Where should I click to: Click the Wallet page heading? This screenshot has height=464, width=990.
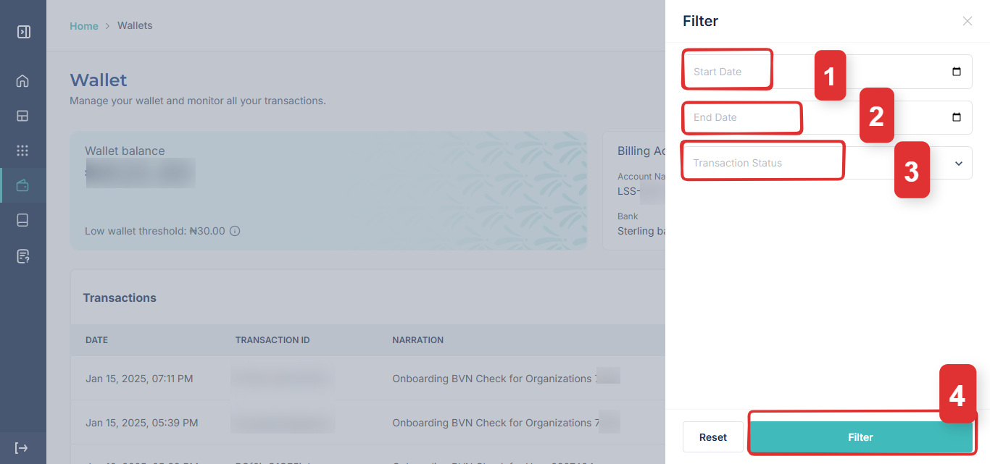click(99, 80)
